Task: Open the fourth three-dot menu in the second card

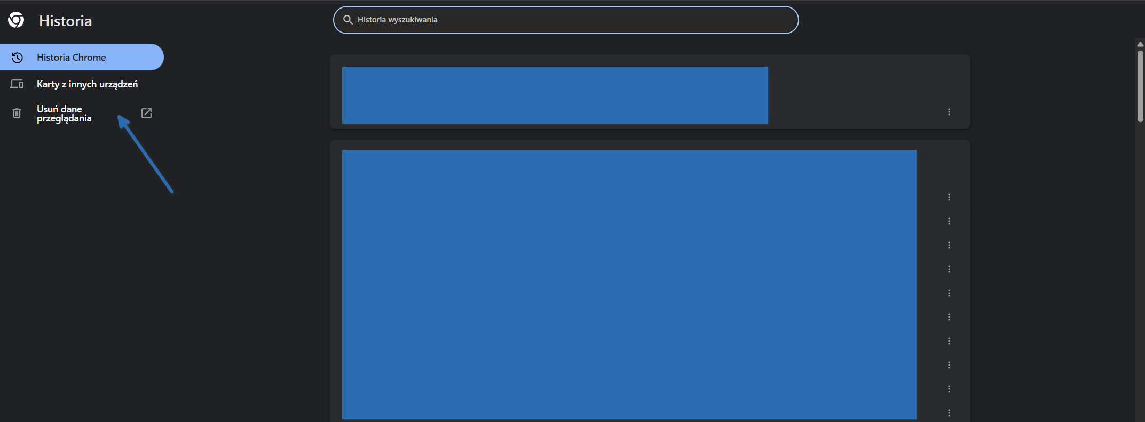Action: click(949, 269)
